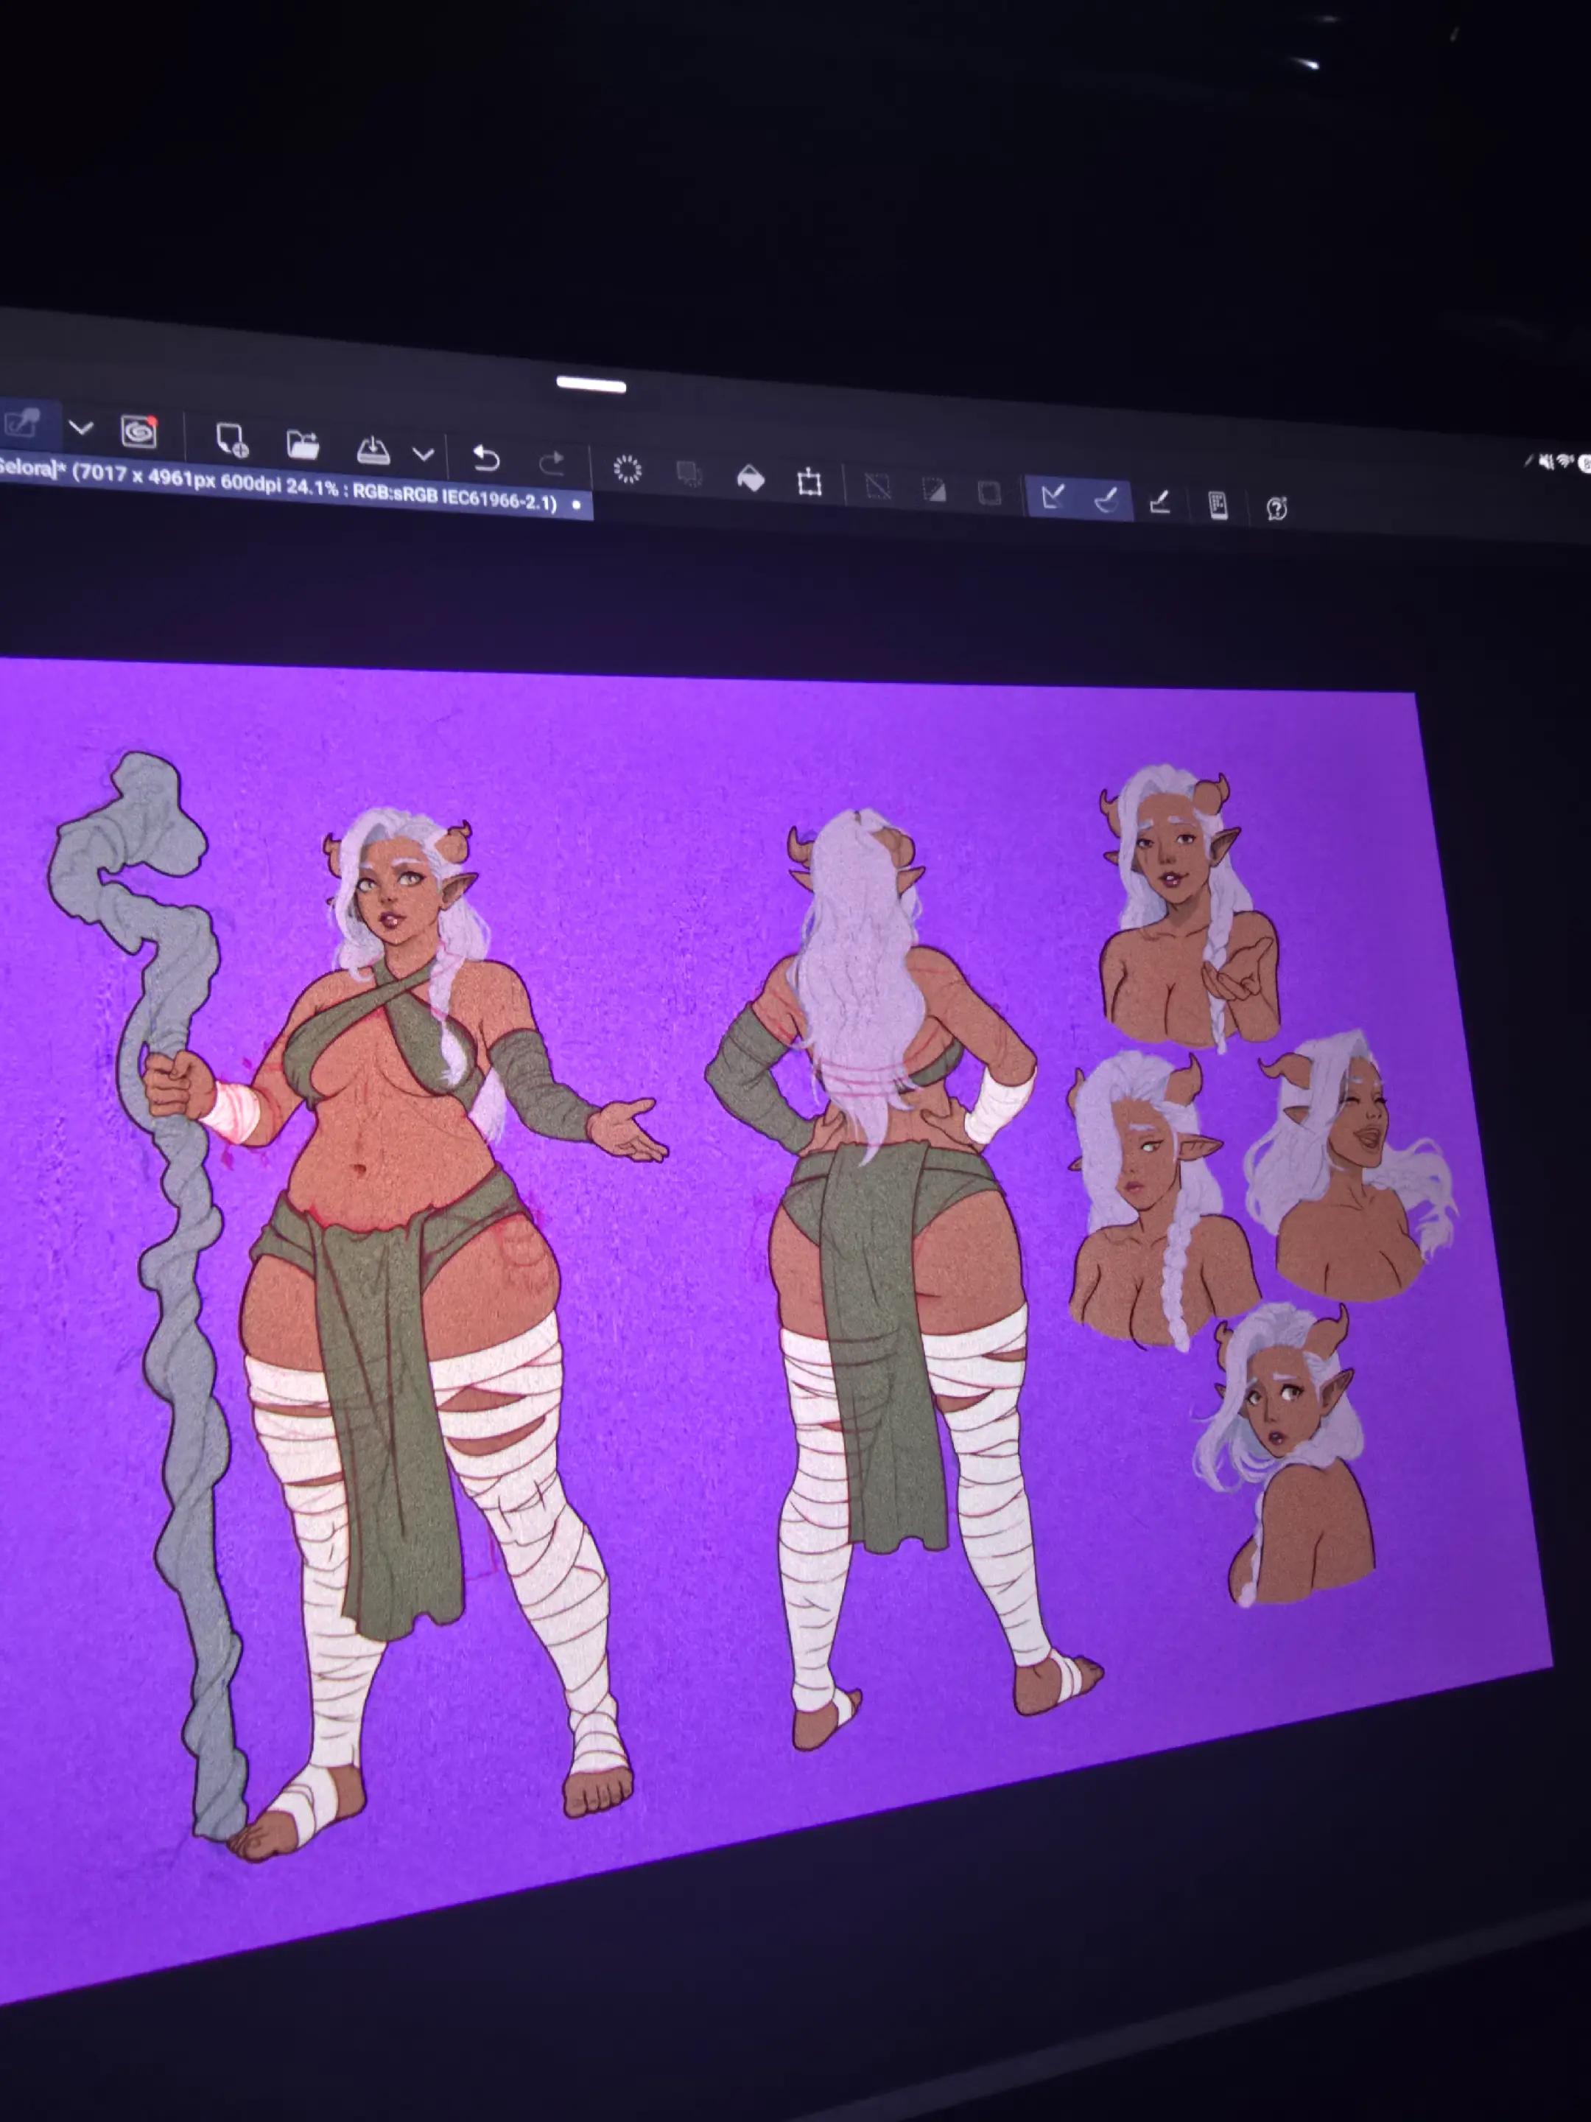Toggle Snap to Ruler
Image resolution: width=1591 pixels, height=2122 pixels.
tap(1053, 496)
